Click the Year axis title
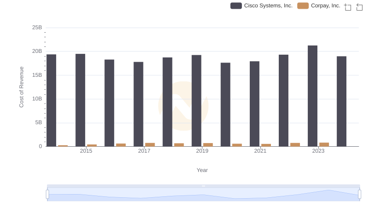The width and height of the screenshot is (368, 212). pyautogui.click(x=202, y=170)
